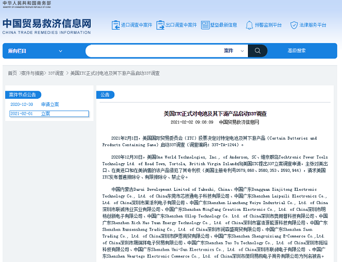Viewport: 342px width, 262px height.
Task: Select the 案件节点公告 tab
Action: click(23, 95)
